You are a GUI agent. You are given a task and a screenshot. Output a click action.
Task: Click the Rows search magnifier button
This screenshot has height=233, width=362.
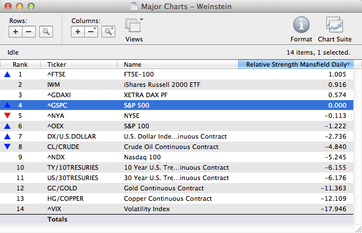[46, 32]
